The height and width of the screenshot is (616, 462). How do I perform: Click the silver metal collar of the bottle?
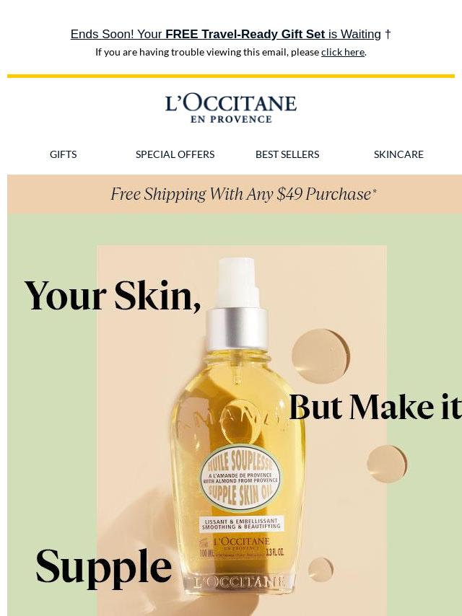pos(237,329)
